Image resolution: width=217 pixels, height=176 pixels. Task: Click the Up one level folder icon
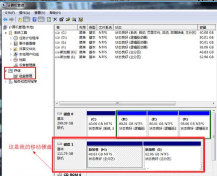point(20,20)
